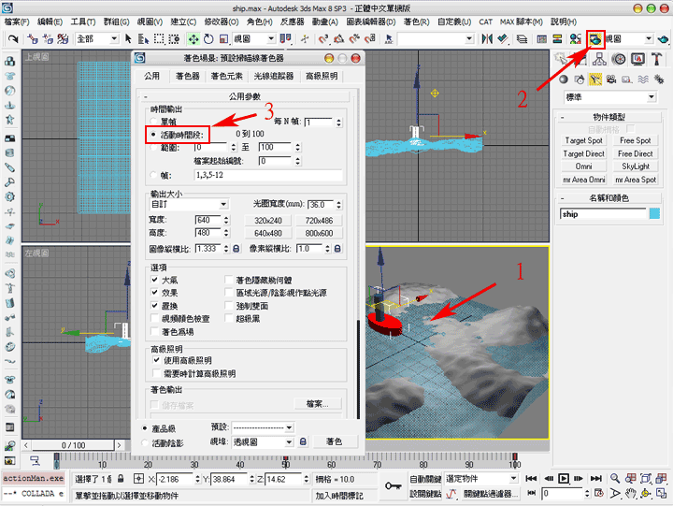Open the 選定物件 key filter dropdown

pyautogui.click(x=481, y=478)
